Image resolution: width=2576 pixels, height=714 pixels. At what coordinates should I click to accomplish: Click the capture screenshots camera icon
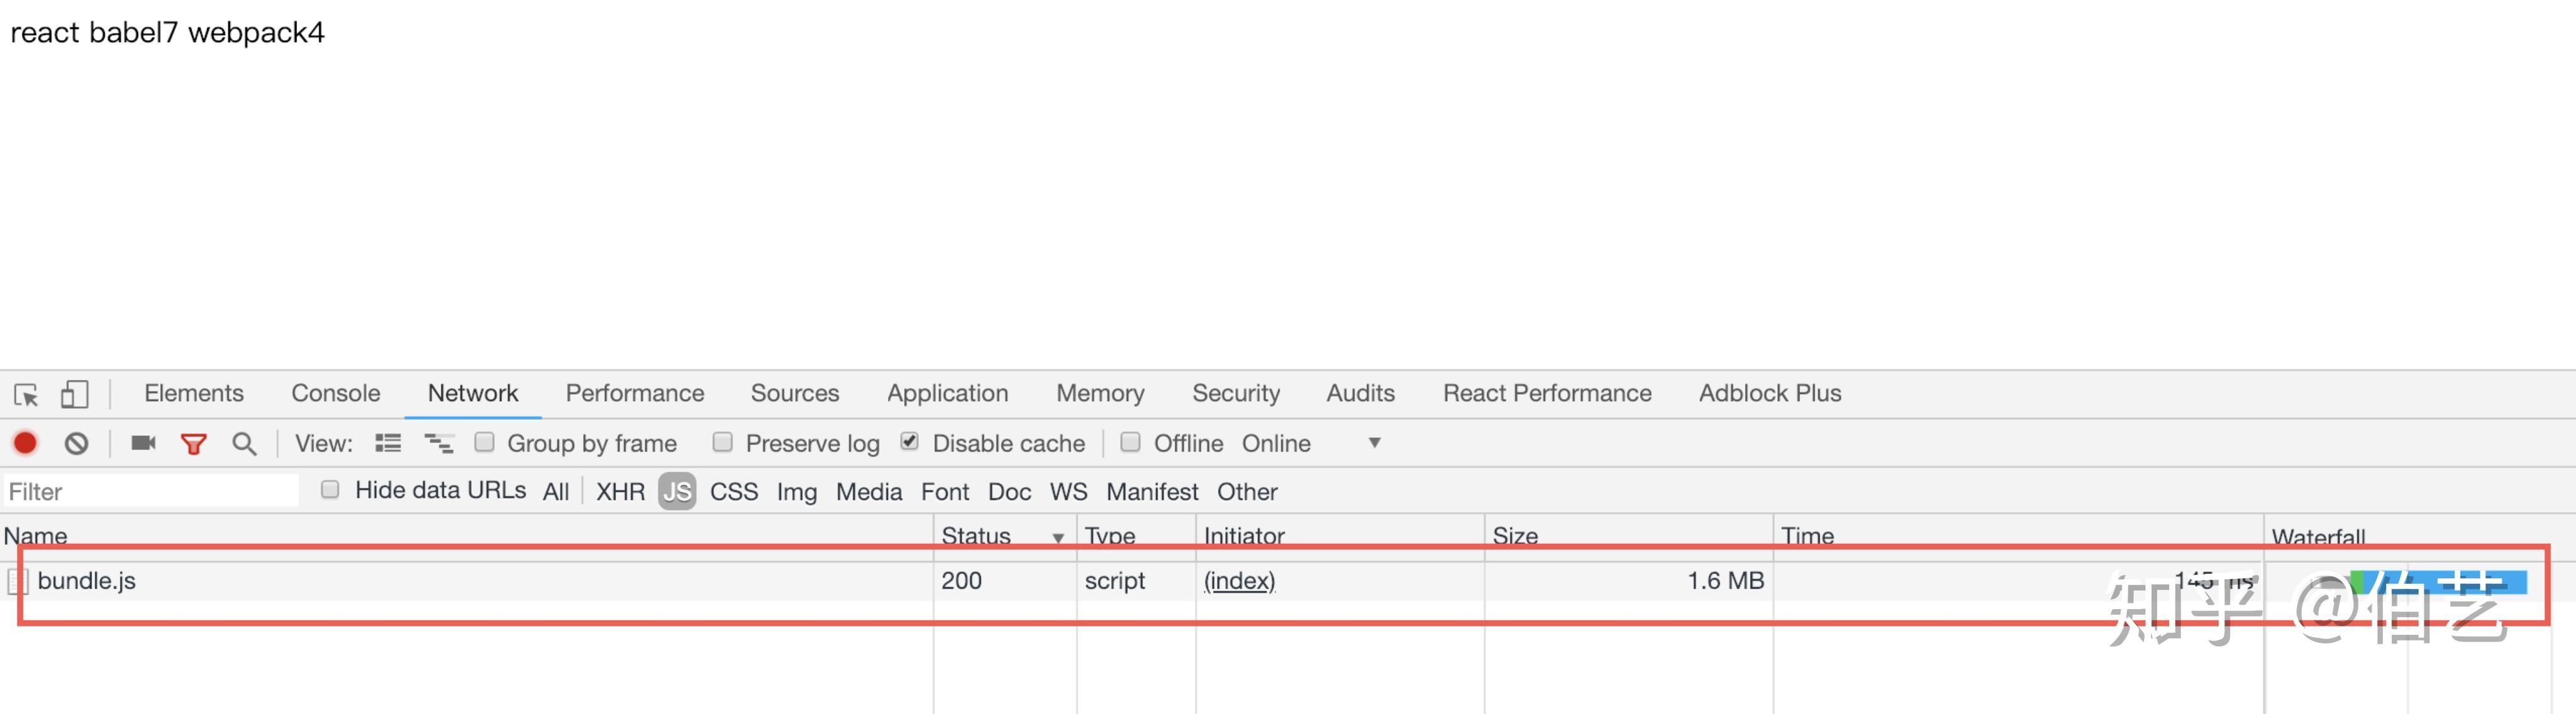[143, 443]
